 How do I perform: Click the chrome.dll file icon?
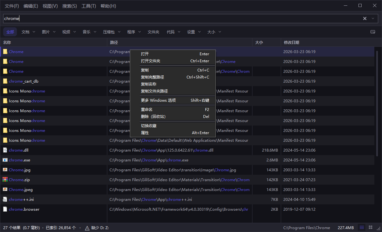tap(5, 150)
